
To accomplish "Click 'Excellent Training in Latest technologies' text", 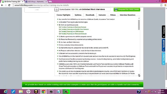I will pyautogui.click(x=73, y=22).
